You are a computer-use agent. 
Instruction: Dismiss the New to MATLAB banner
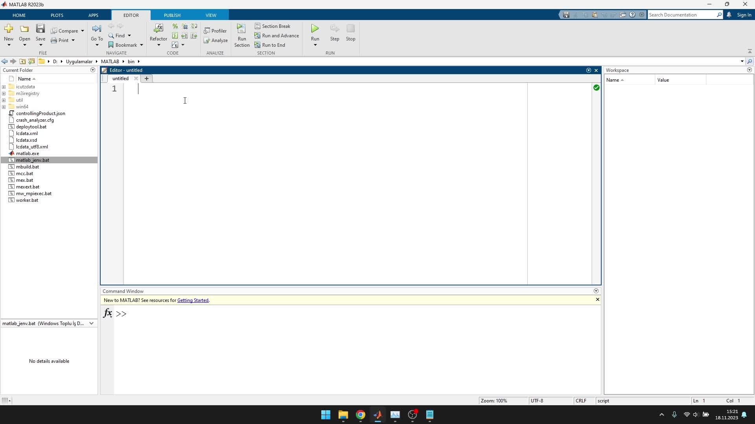point(598,300)
